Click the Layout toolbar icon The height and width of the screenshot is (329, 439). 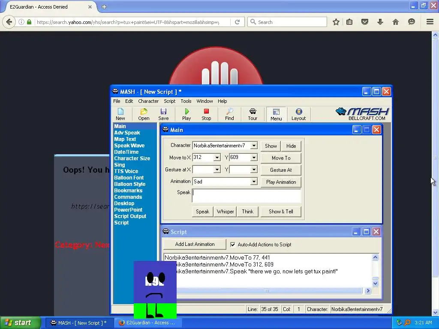(x=299, y=114)
